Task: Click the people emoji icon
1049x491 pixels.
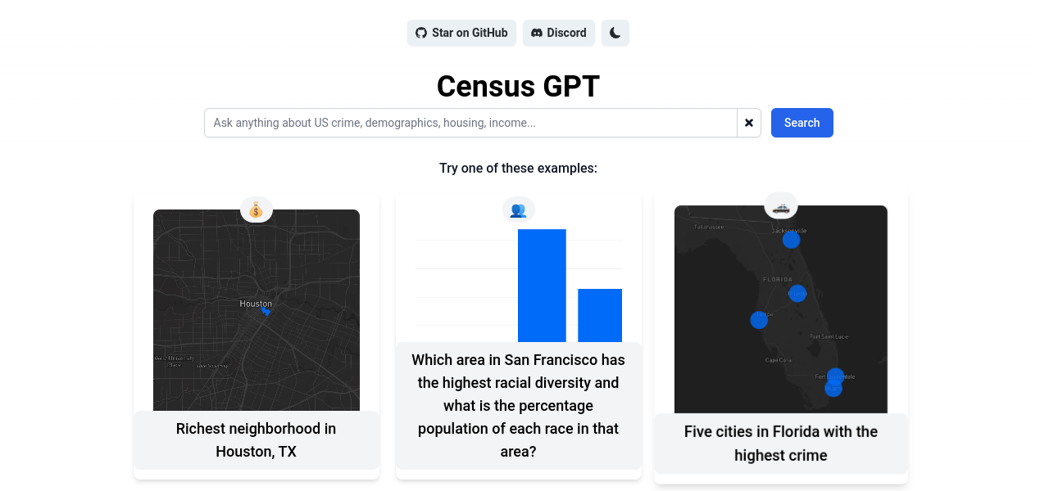Action: pos(518,209)
